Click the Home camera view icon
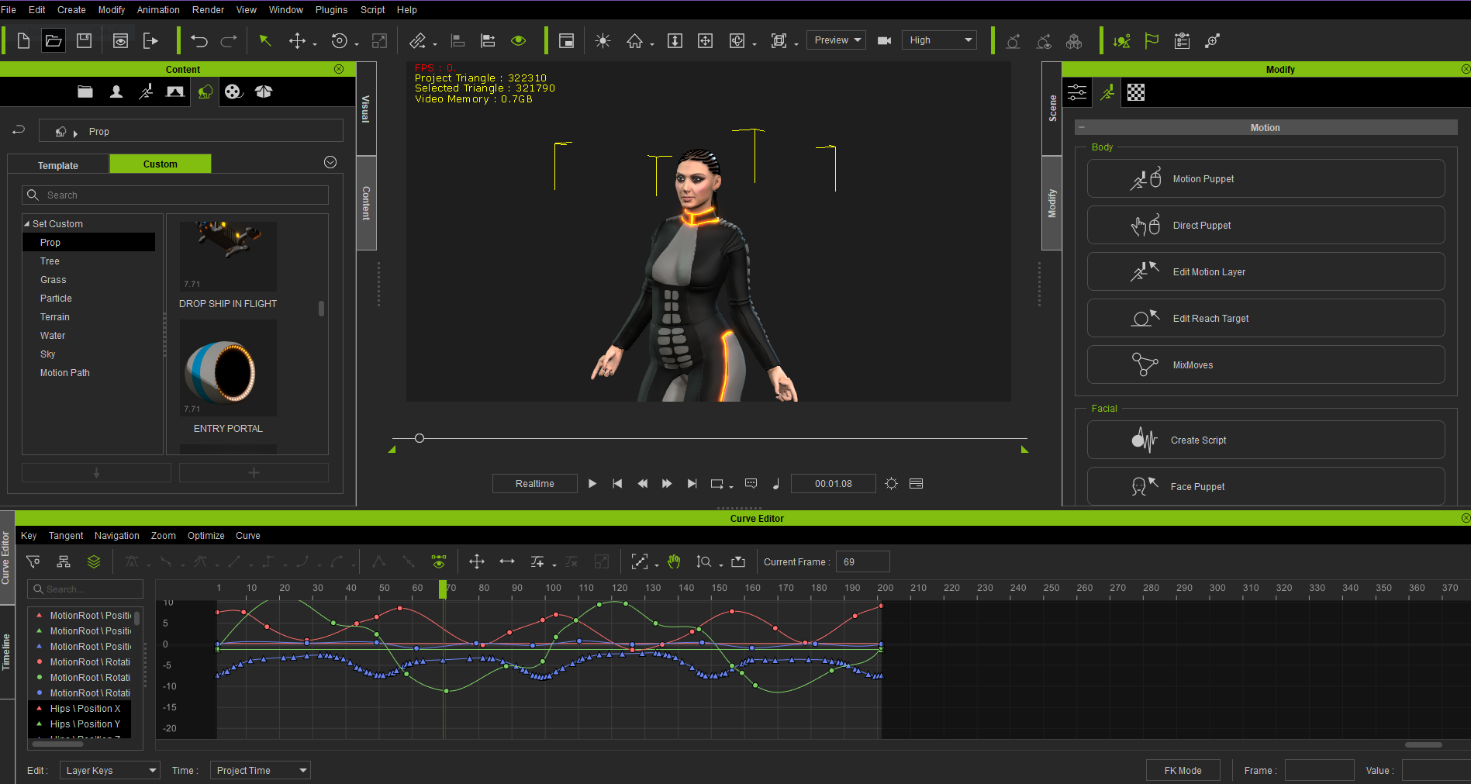 coord(634,41)
